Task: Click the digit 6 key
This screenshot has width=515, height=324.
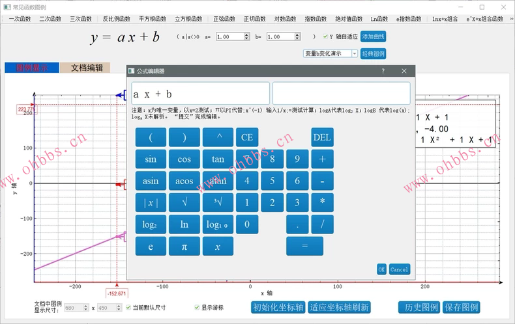Action: 297,181
